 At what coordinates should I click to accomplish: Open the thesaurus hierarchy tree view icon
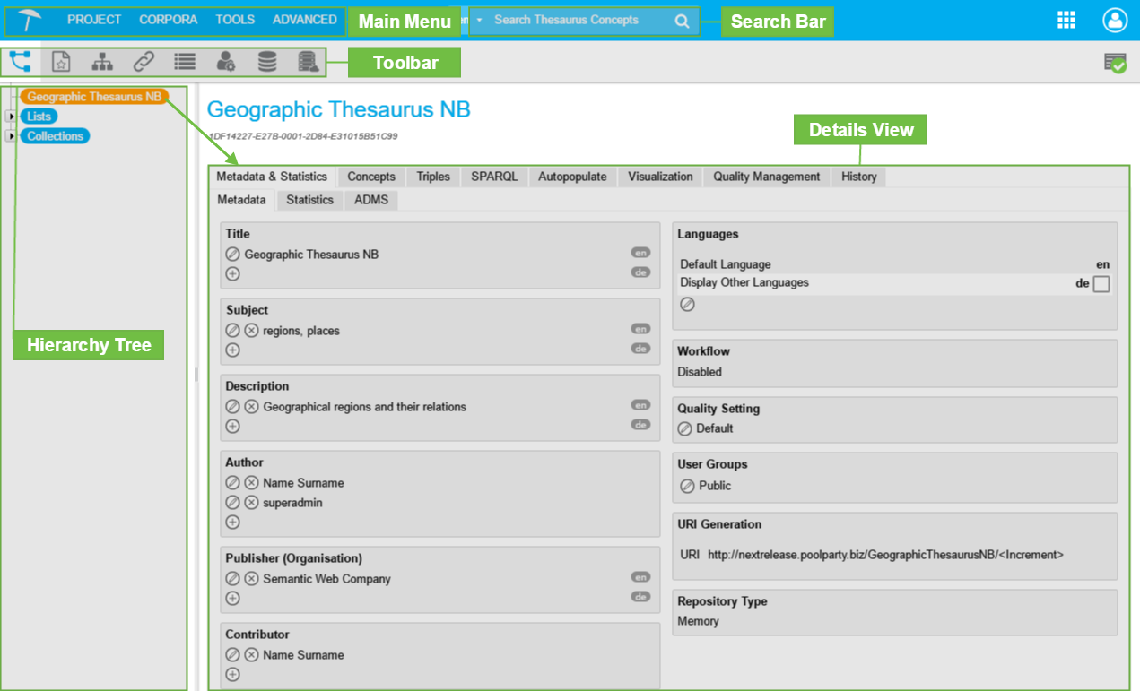point(20,62)
